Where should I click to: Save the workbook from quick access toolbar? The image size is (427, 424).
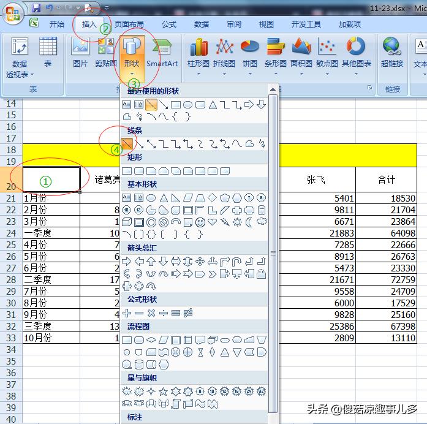click(36, 8)
